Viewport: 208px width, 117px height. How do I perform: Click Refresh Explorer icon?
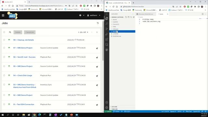[131, 17]
